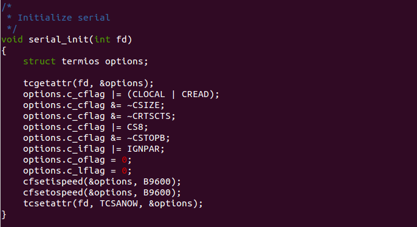Click the void keyword
This screenshot has height=227, width=417.
point(12,39)
